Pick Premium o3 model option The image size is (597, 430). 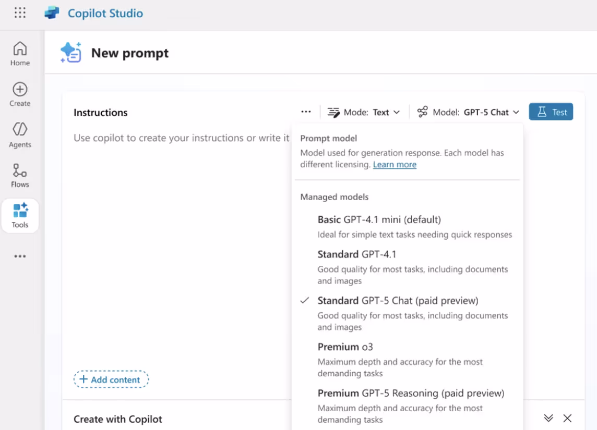tap(408, 360)
